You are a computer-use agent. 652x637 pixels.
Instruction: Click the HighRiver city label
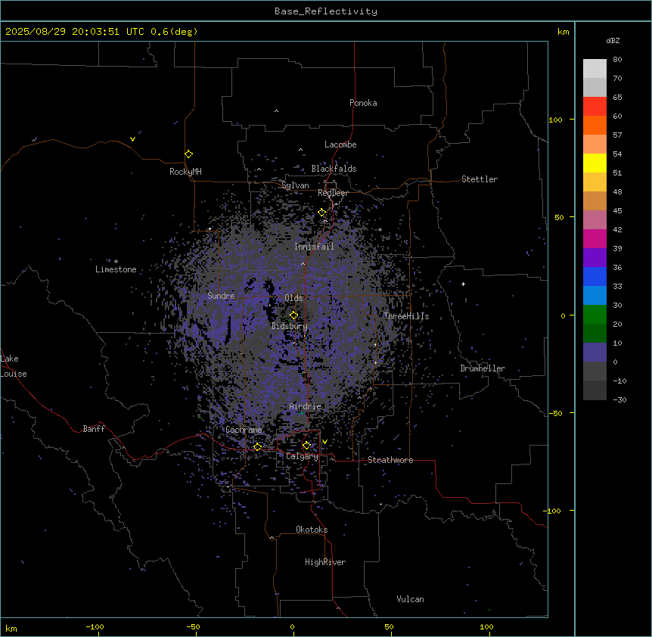[x=325, y=562]
